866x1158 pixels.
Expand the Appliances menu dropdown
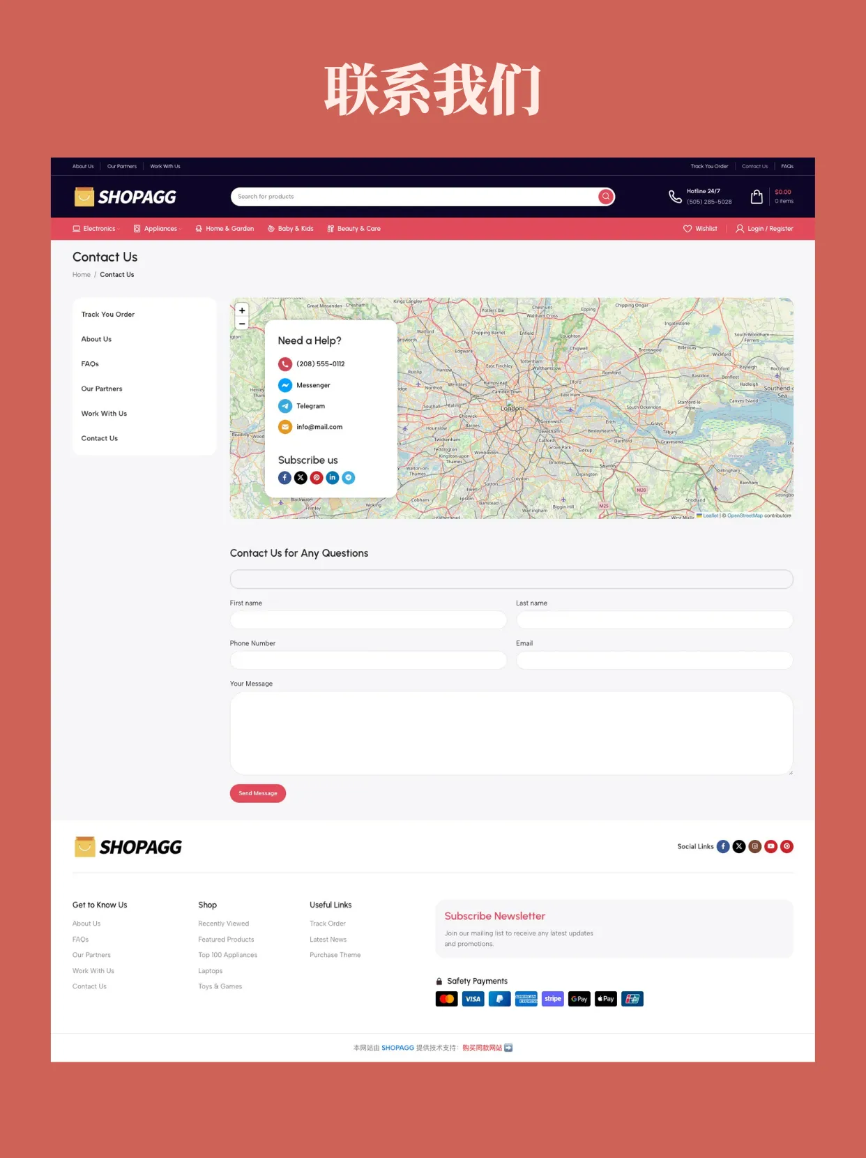point(158,229)
